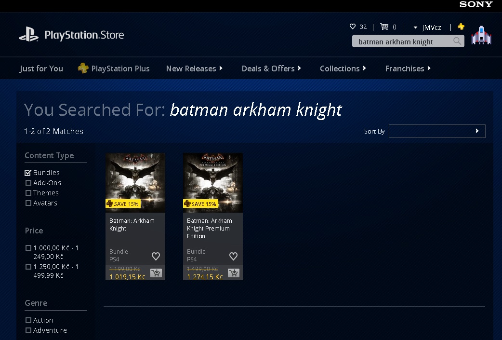The image size is (502, 340).
Task: Add Batman: Arkham Knight to wishlist via heart
Action: pos(156,256)
